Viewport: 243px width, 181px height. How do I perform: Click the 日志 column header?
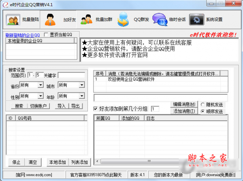click(186, 118)
